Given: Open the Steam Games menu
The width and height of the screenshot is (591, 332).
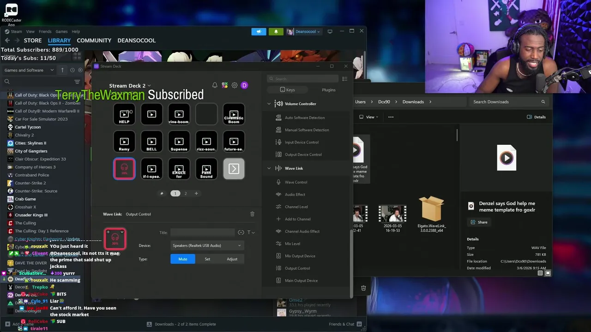Looking at the screenshot, I should [61, 32].
